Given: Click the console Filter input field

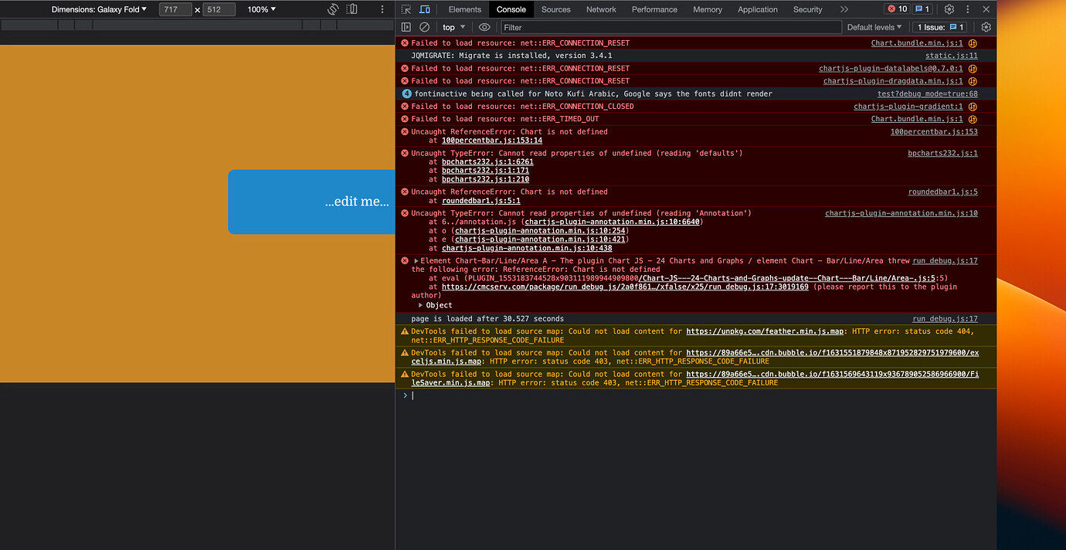Looking at the screenshot, I should pyautogui.click(x=670, y=27).
